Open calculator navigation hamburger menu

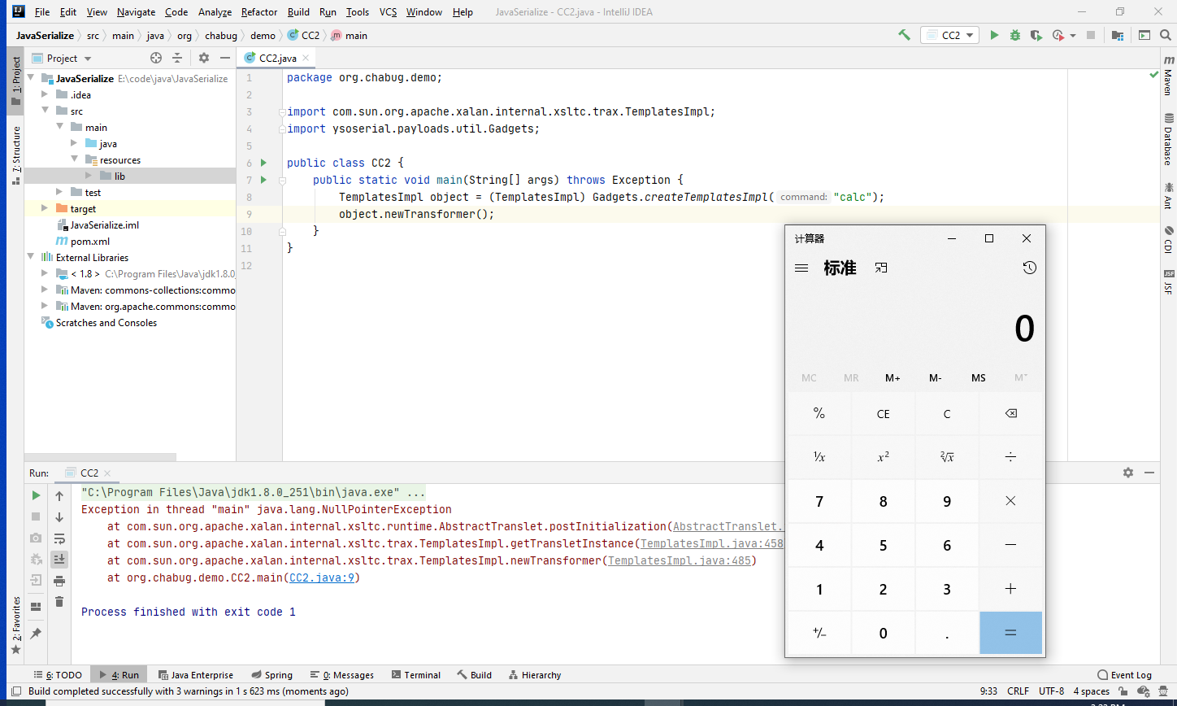tap(801, 268)
